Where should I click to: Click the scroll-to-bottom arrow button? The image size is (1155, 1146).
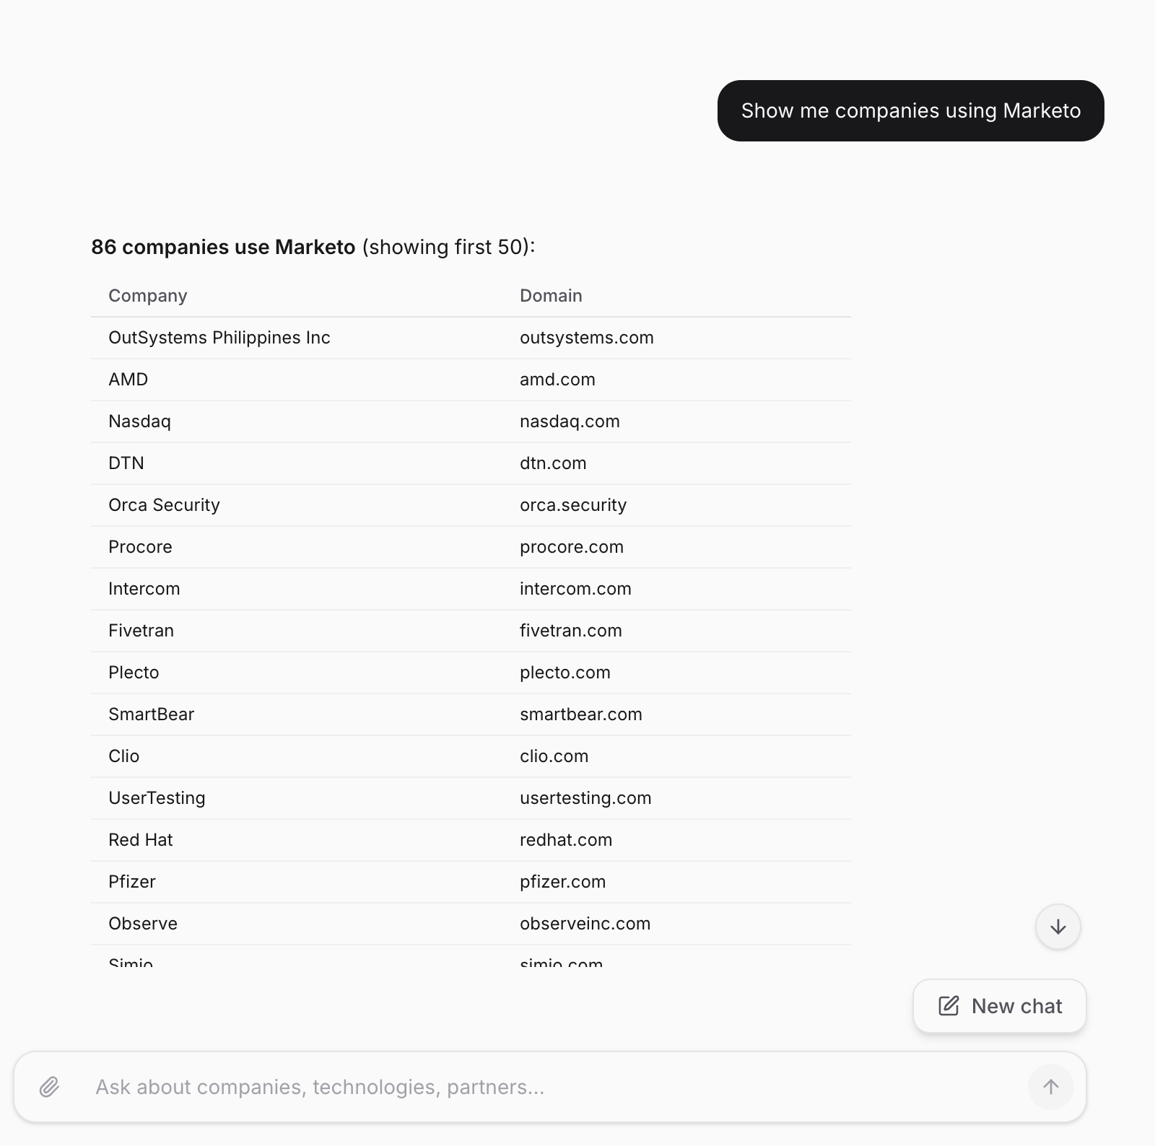tap(1058, 927)
